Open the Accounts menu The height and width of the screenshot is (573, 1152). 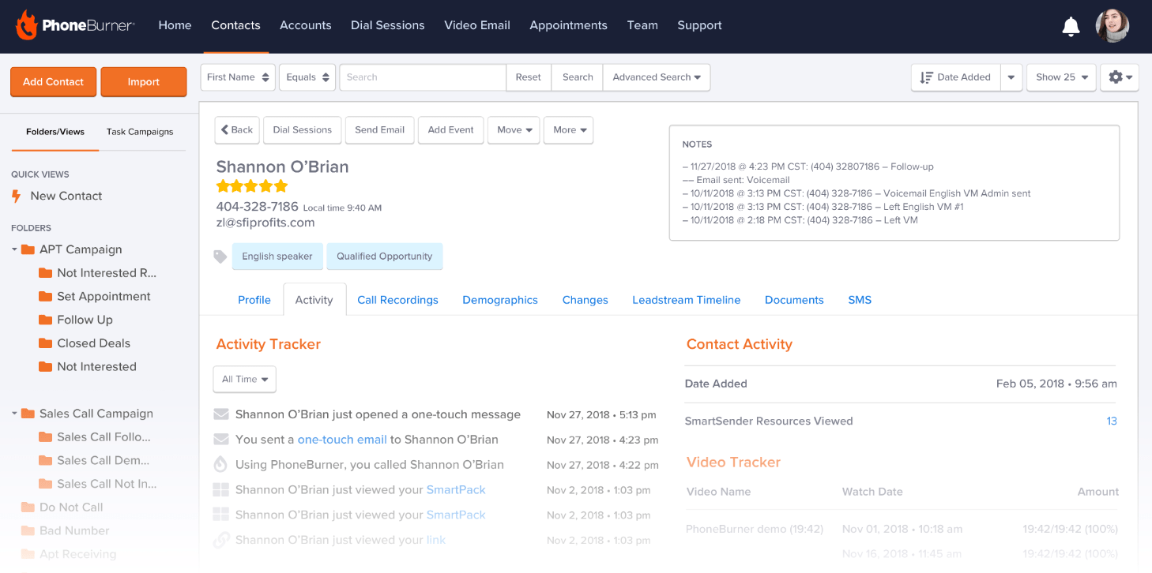[x=306, y=25]
